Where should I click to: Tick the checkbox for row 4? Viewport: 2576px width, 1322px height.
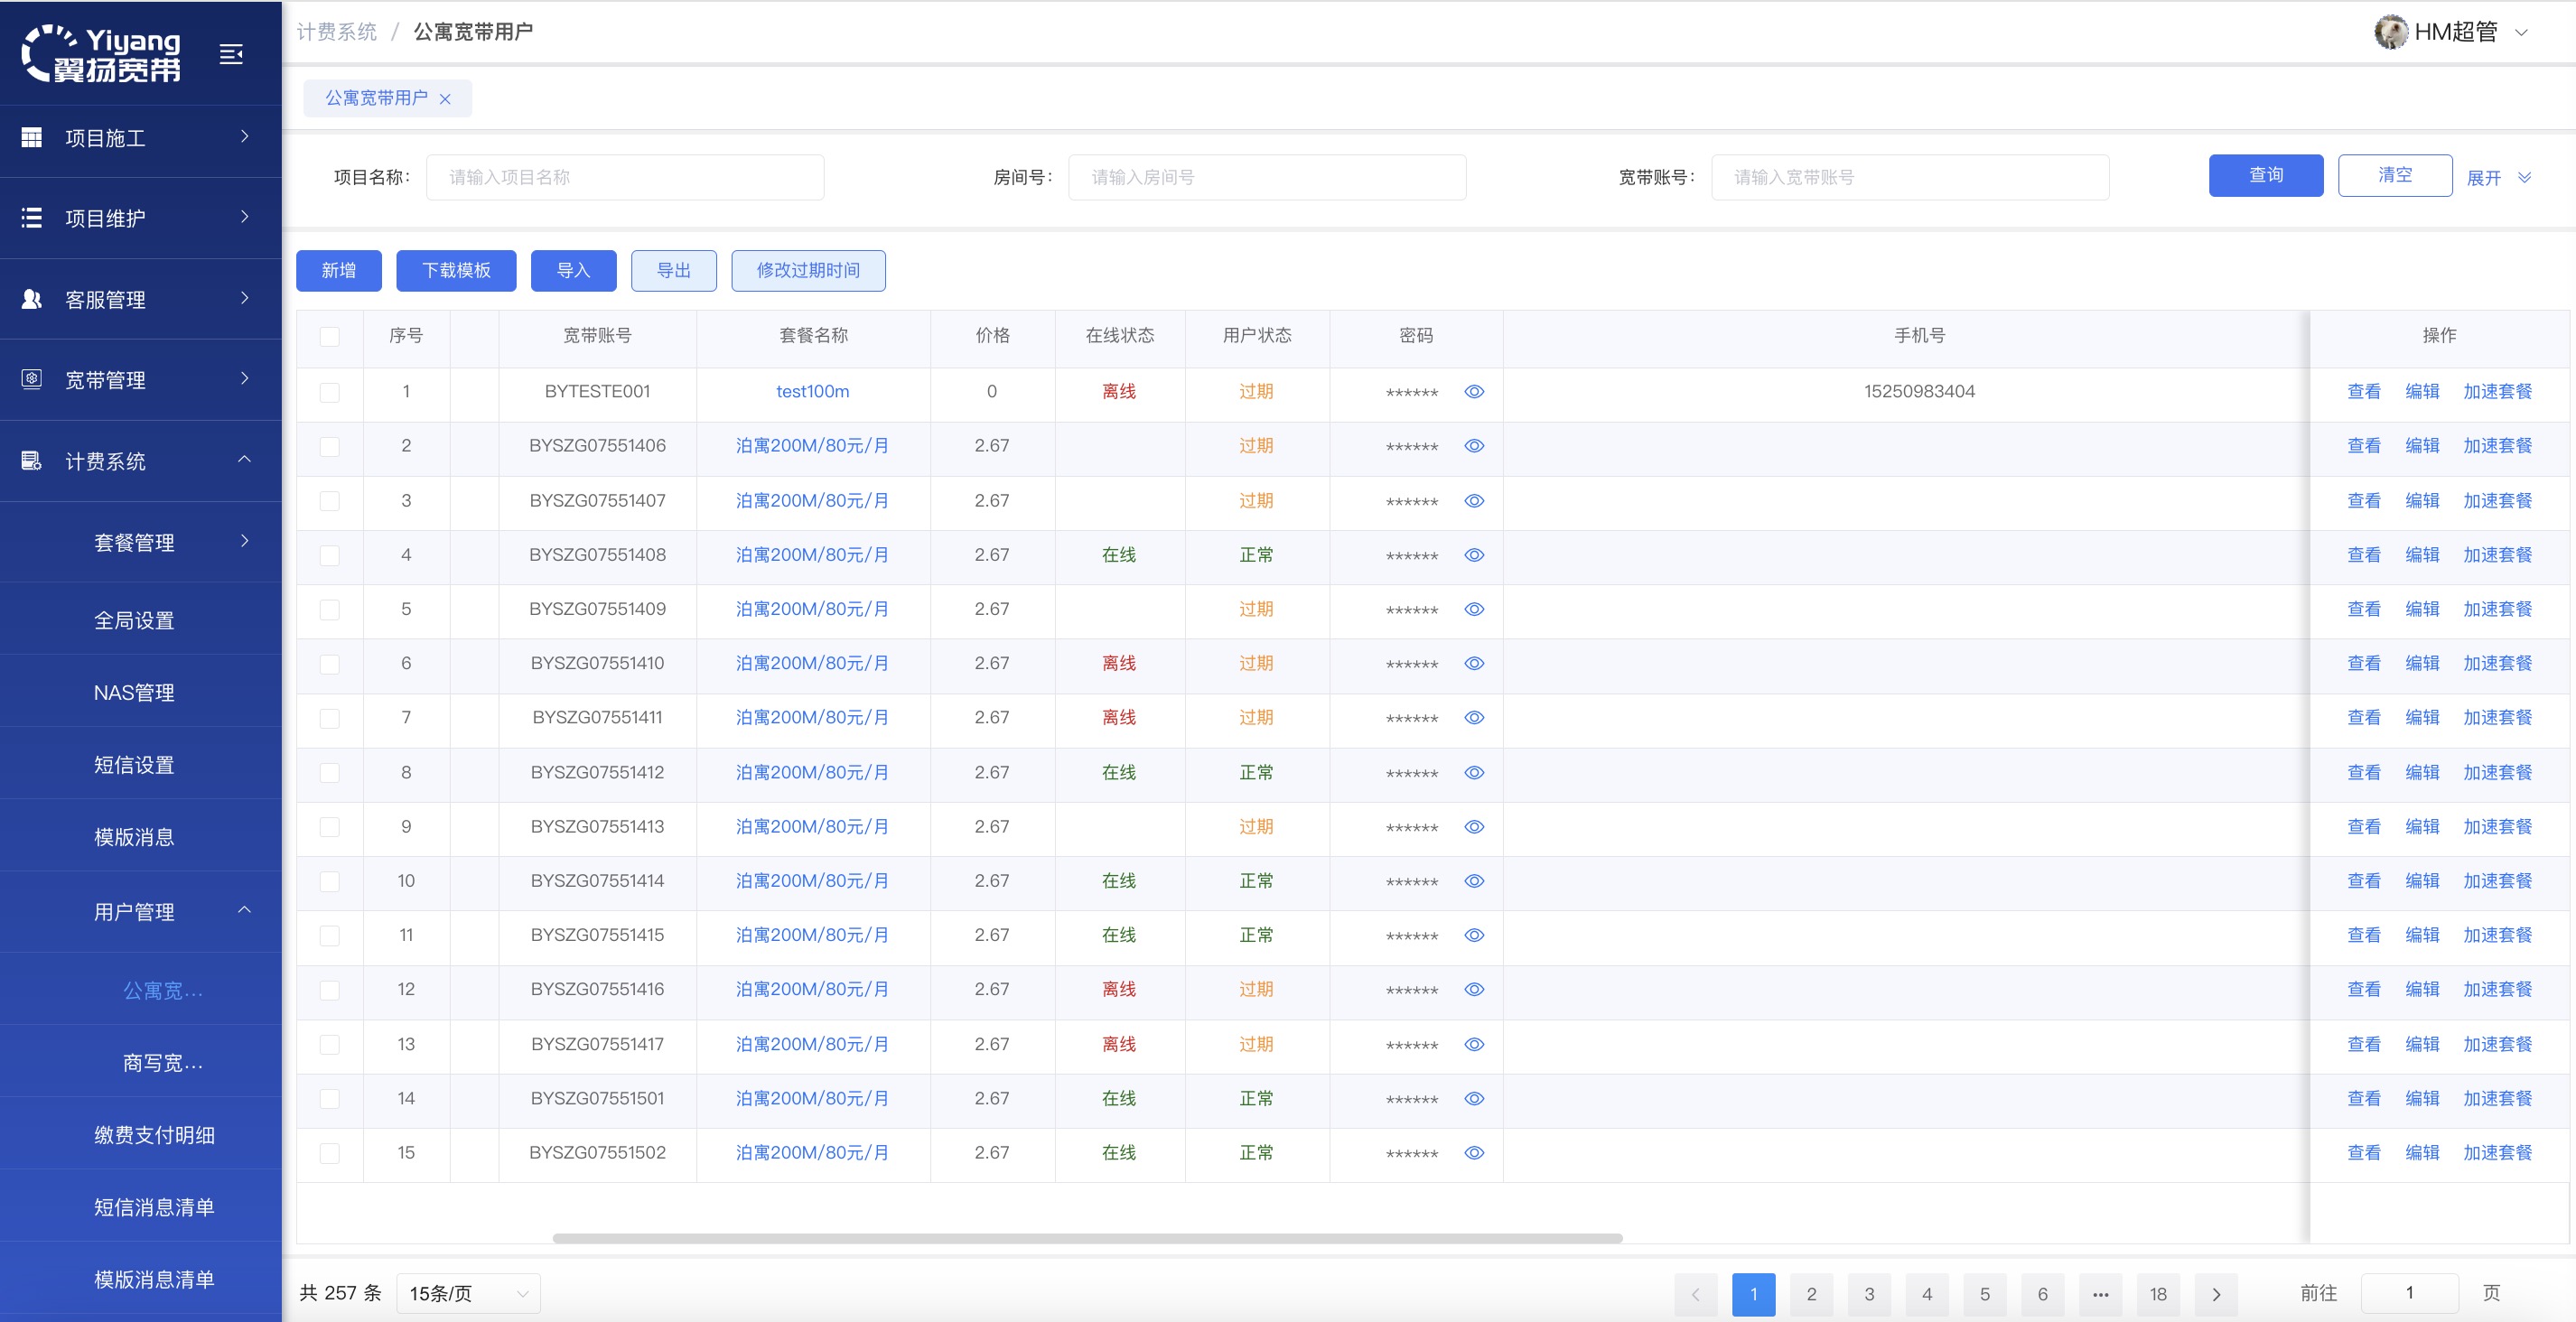329,555
